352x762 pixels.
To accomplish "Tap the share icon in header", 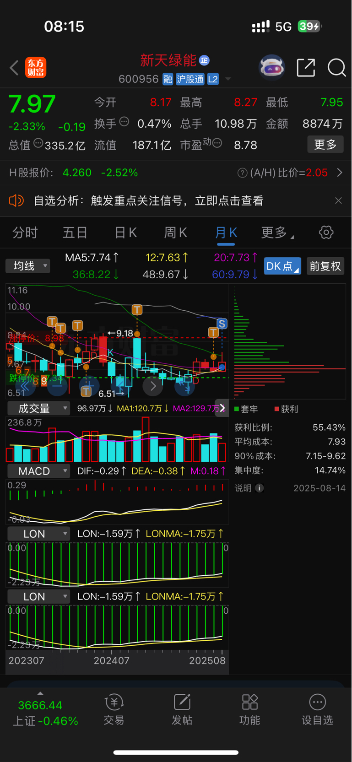I will tap(306, 68).
